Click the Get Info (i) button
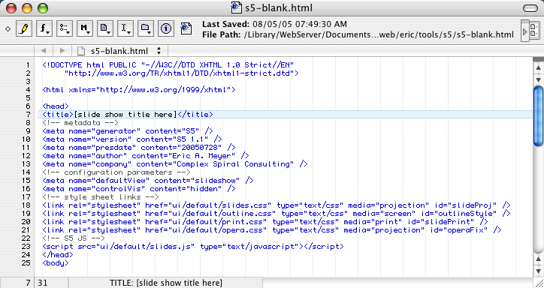 click(166, 28)
